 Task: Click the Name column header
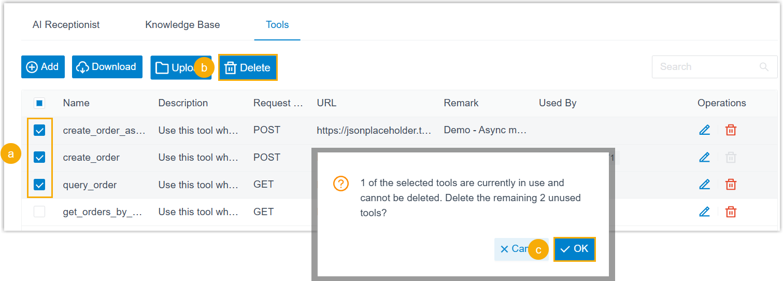point(76,103)
